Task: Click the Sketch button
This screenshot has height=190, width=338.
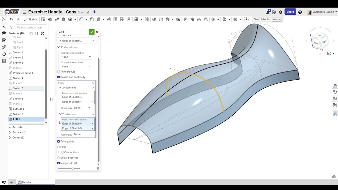Action: [x=30, y=19]
